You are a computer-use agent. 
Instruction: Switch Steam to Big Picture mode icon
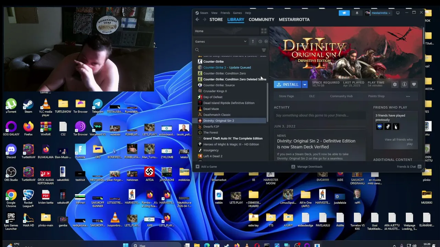pyautogui.click(x=398, y=13)
